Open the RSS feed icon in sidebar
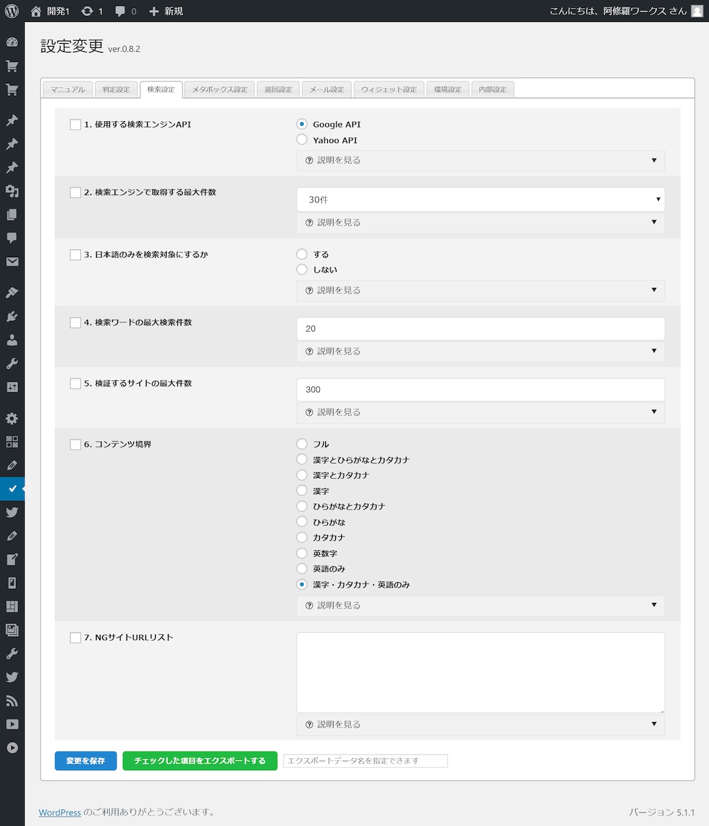 tap(12, 701)
